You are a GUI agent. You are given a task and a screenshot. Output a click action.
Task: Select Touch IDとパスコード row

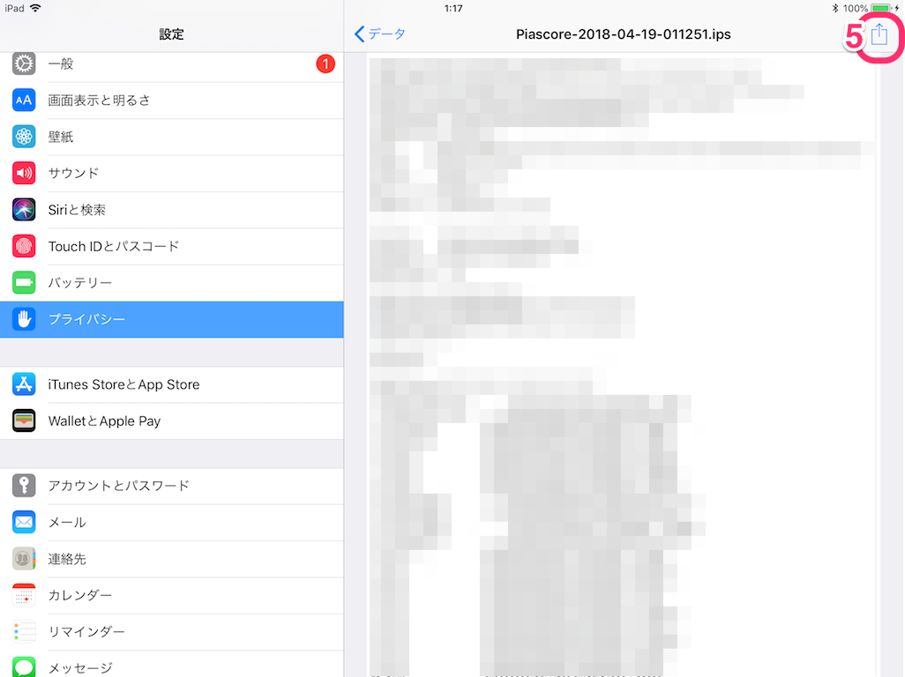point(172,246)
